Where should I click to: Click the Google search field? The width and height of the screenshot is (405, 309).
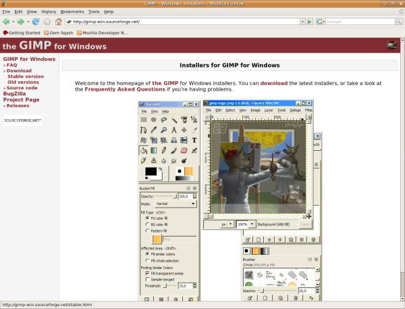click(356, 22)
